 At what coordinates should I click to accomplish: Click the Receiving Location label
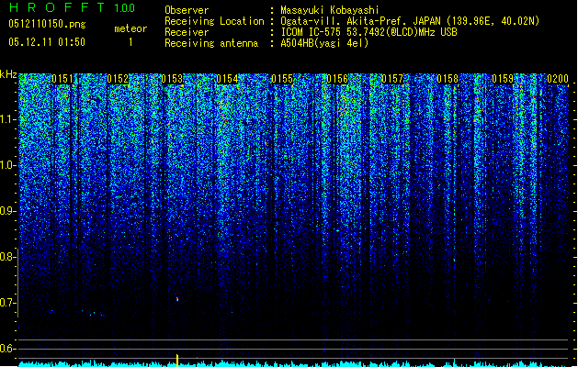[214, 21]
